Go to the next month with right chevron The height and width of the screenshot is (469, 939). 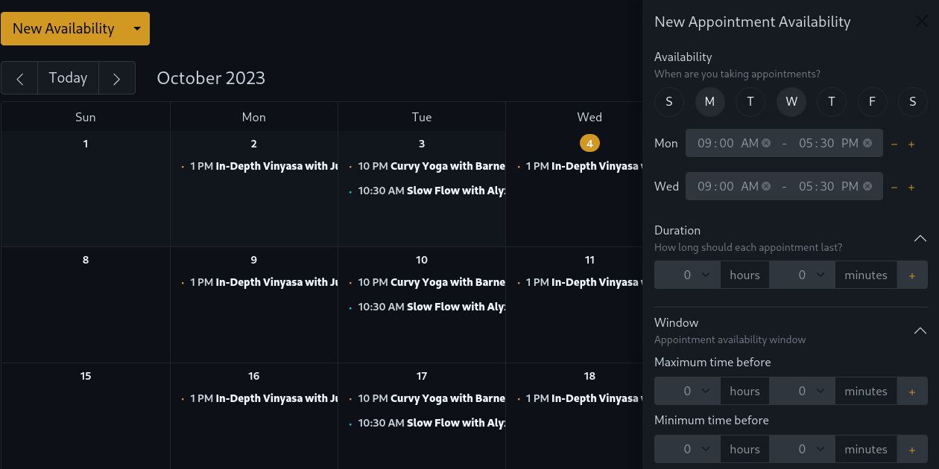(x=116, y=78)
